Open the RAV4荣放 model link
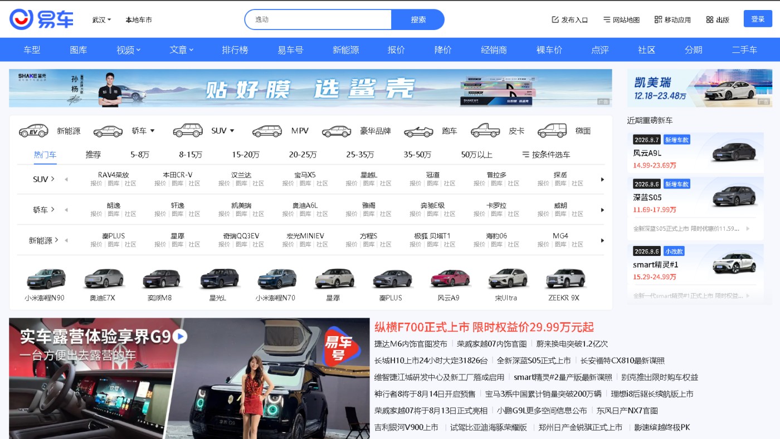This screenshot has height=439, width=780. click(x=114, y=175)
